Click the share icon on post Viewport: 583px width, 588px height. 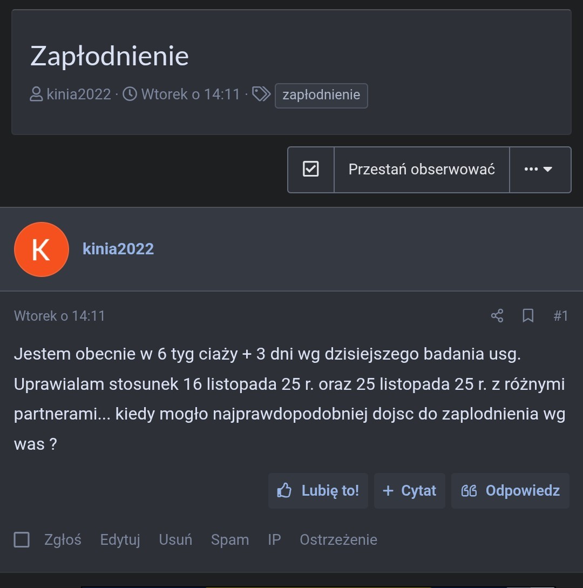click(497, 316)
